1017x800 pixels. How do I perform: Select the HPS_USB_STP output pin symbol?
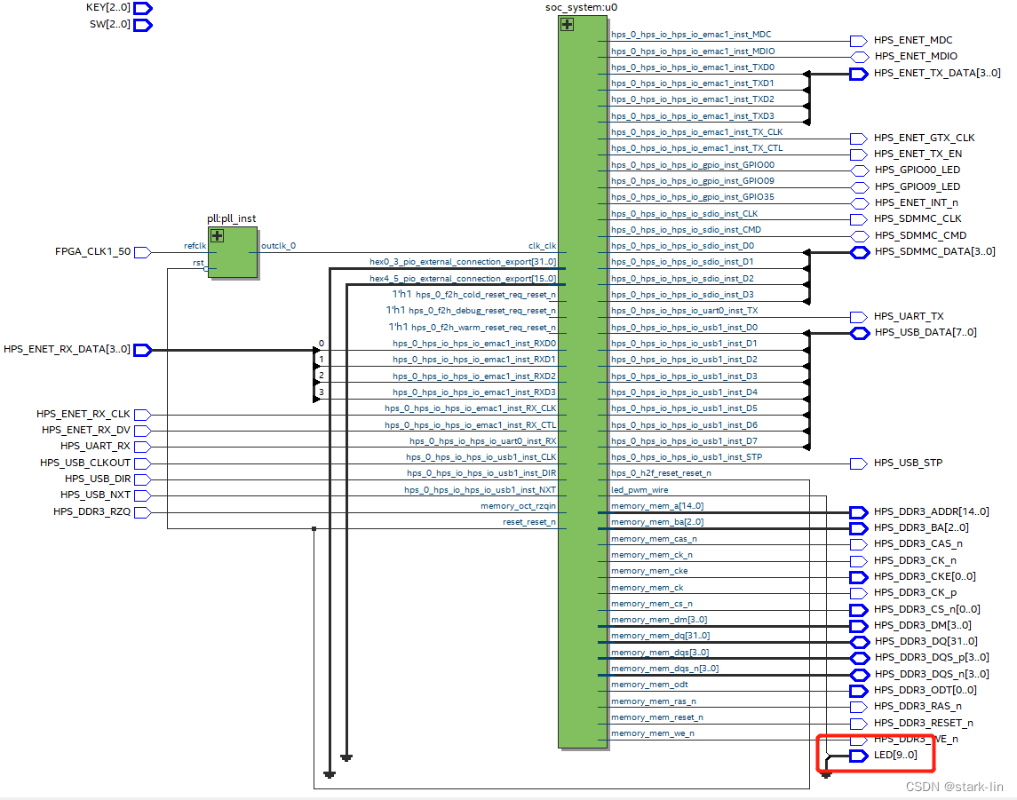(x=859, y=464)
